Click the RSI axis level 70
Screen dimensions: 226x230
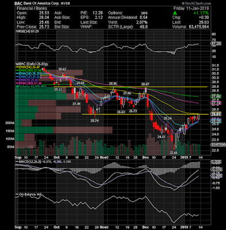tap(214, 40)
